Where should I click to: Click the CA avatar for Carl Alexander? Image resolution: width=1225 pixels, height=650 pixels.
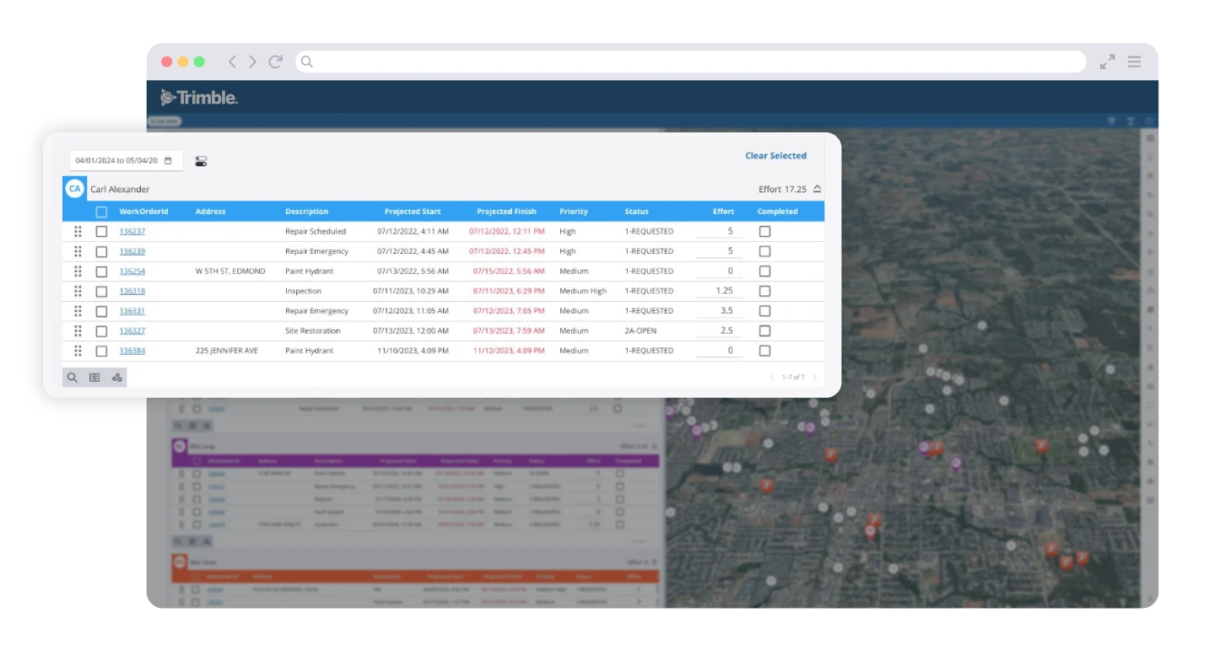75,189
